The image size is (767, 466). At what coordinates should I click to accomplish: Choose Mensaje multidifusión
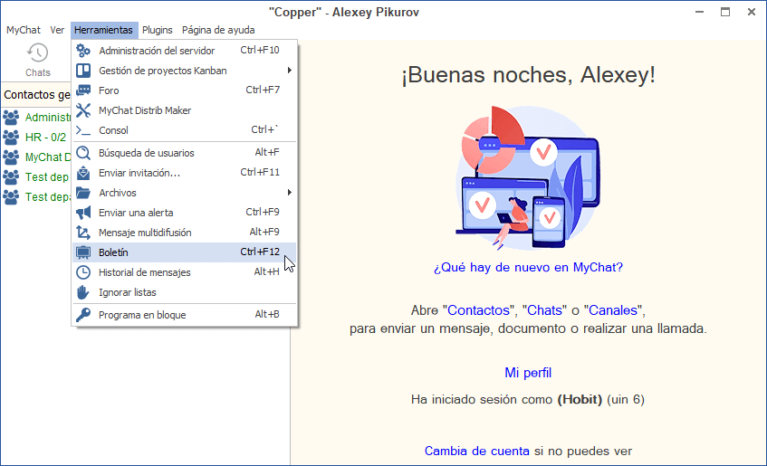tap(185, 233)
